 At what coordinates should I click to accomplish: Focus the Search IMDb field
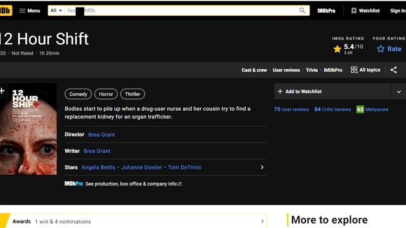click(181, 11)
